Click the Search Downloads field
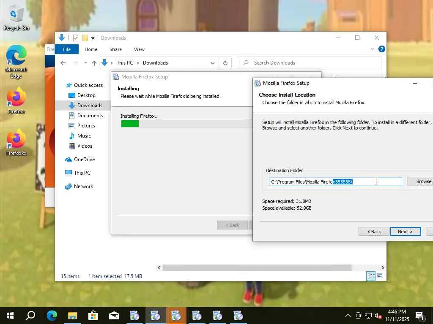 309,63
